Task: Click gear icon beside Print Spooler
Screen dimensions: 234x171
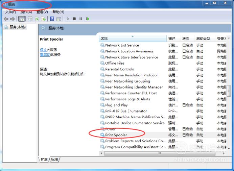Action: pos(102,135)
